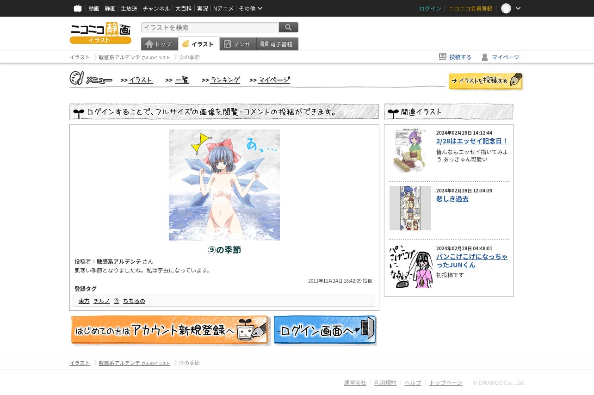594x395 pixels.
Task: Click the ⑨ tag
Action: click(117, 301)
